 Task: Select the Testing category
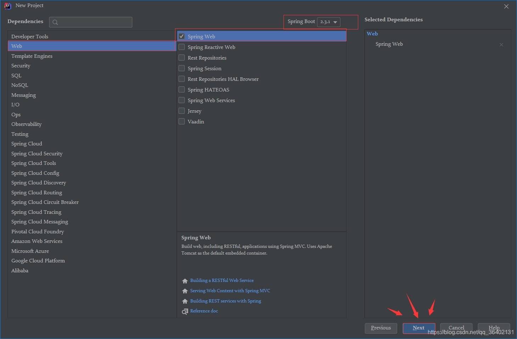pyautogui.click(x=92, y=134)
